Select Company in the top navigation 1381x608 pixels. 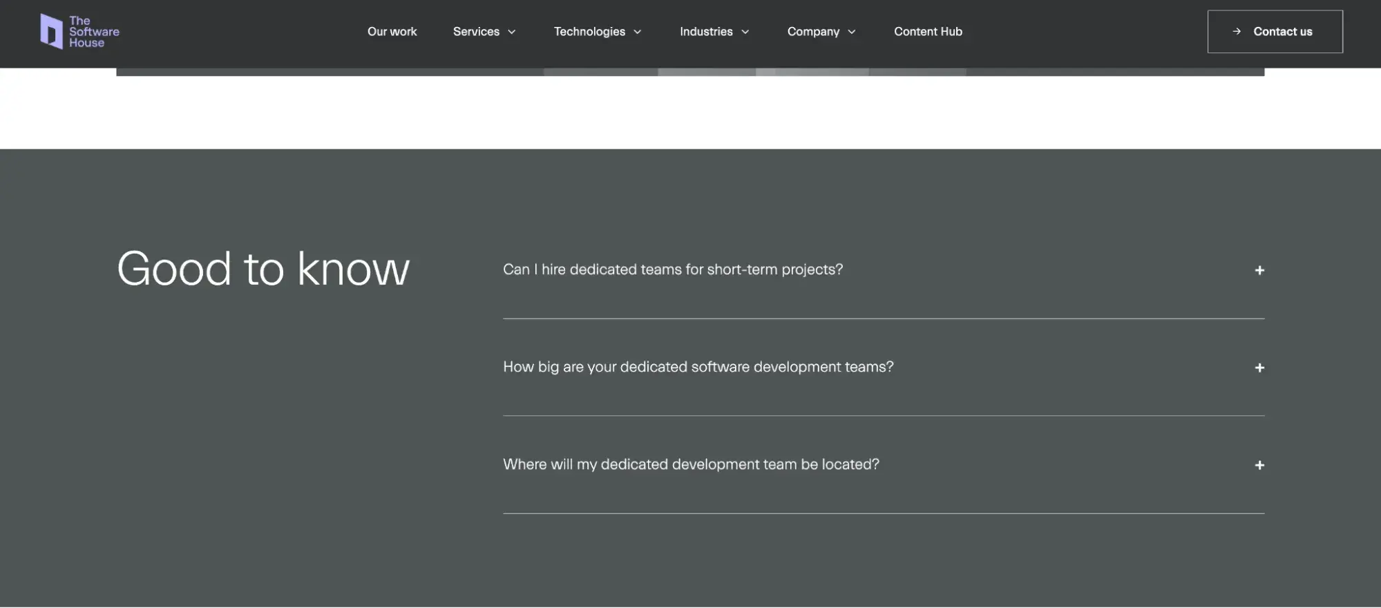pos(813,32)
